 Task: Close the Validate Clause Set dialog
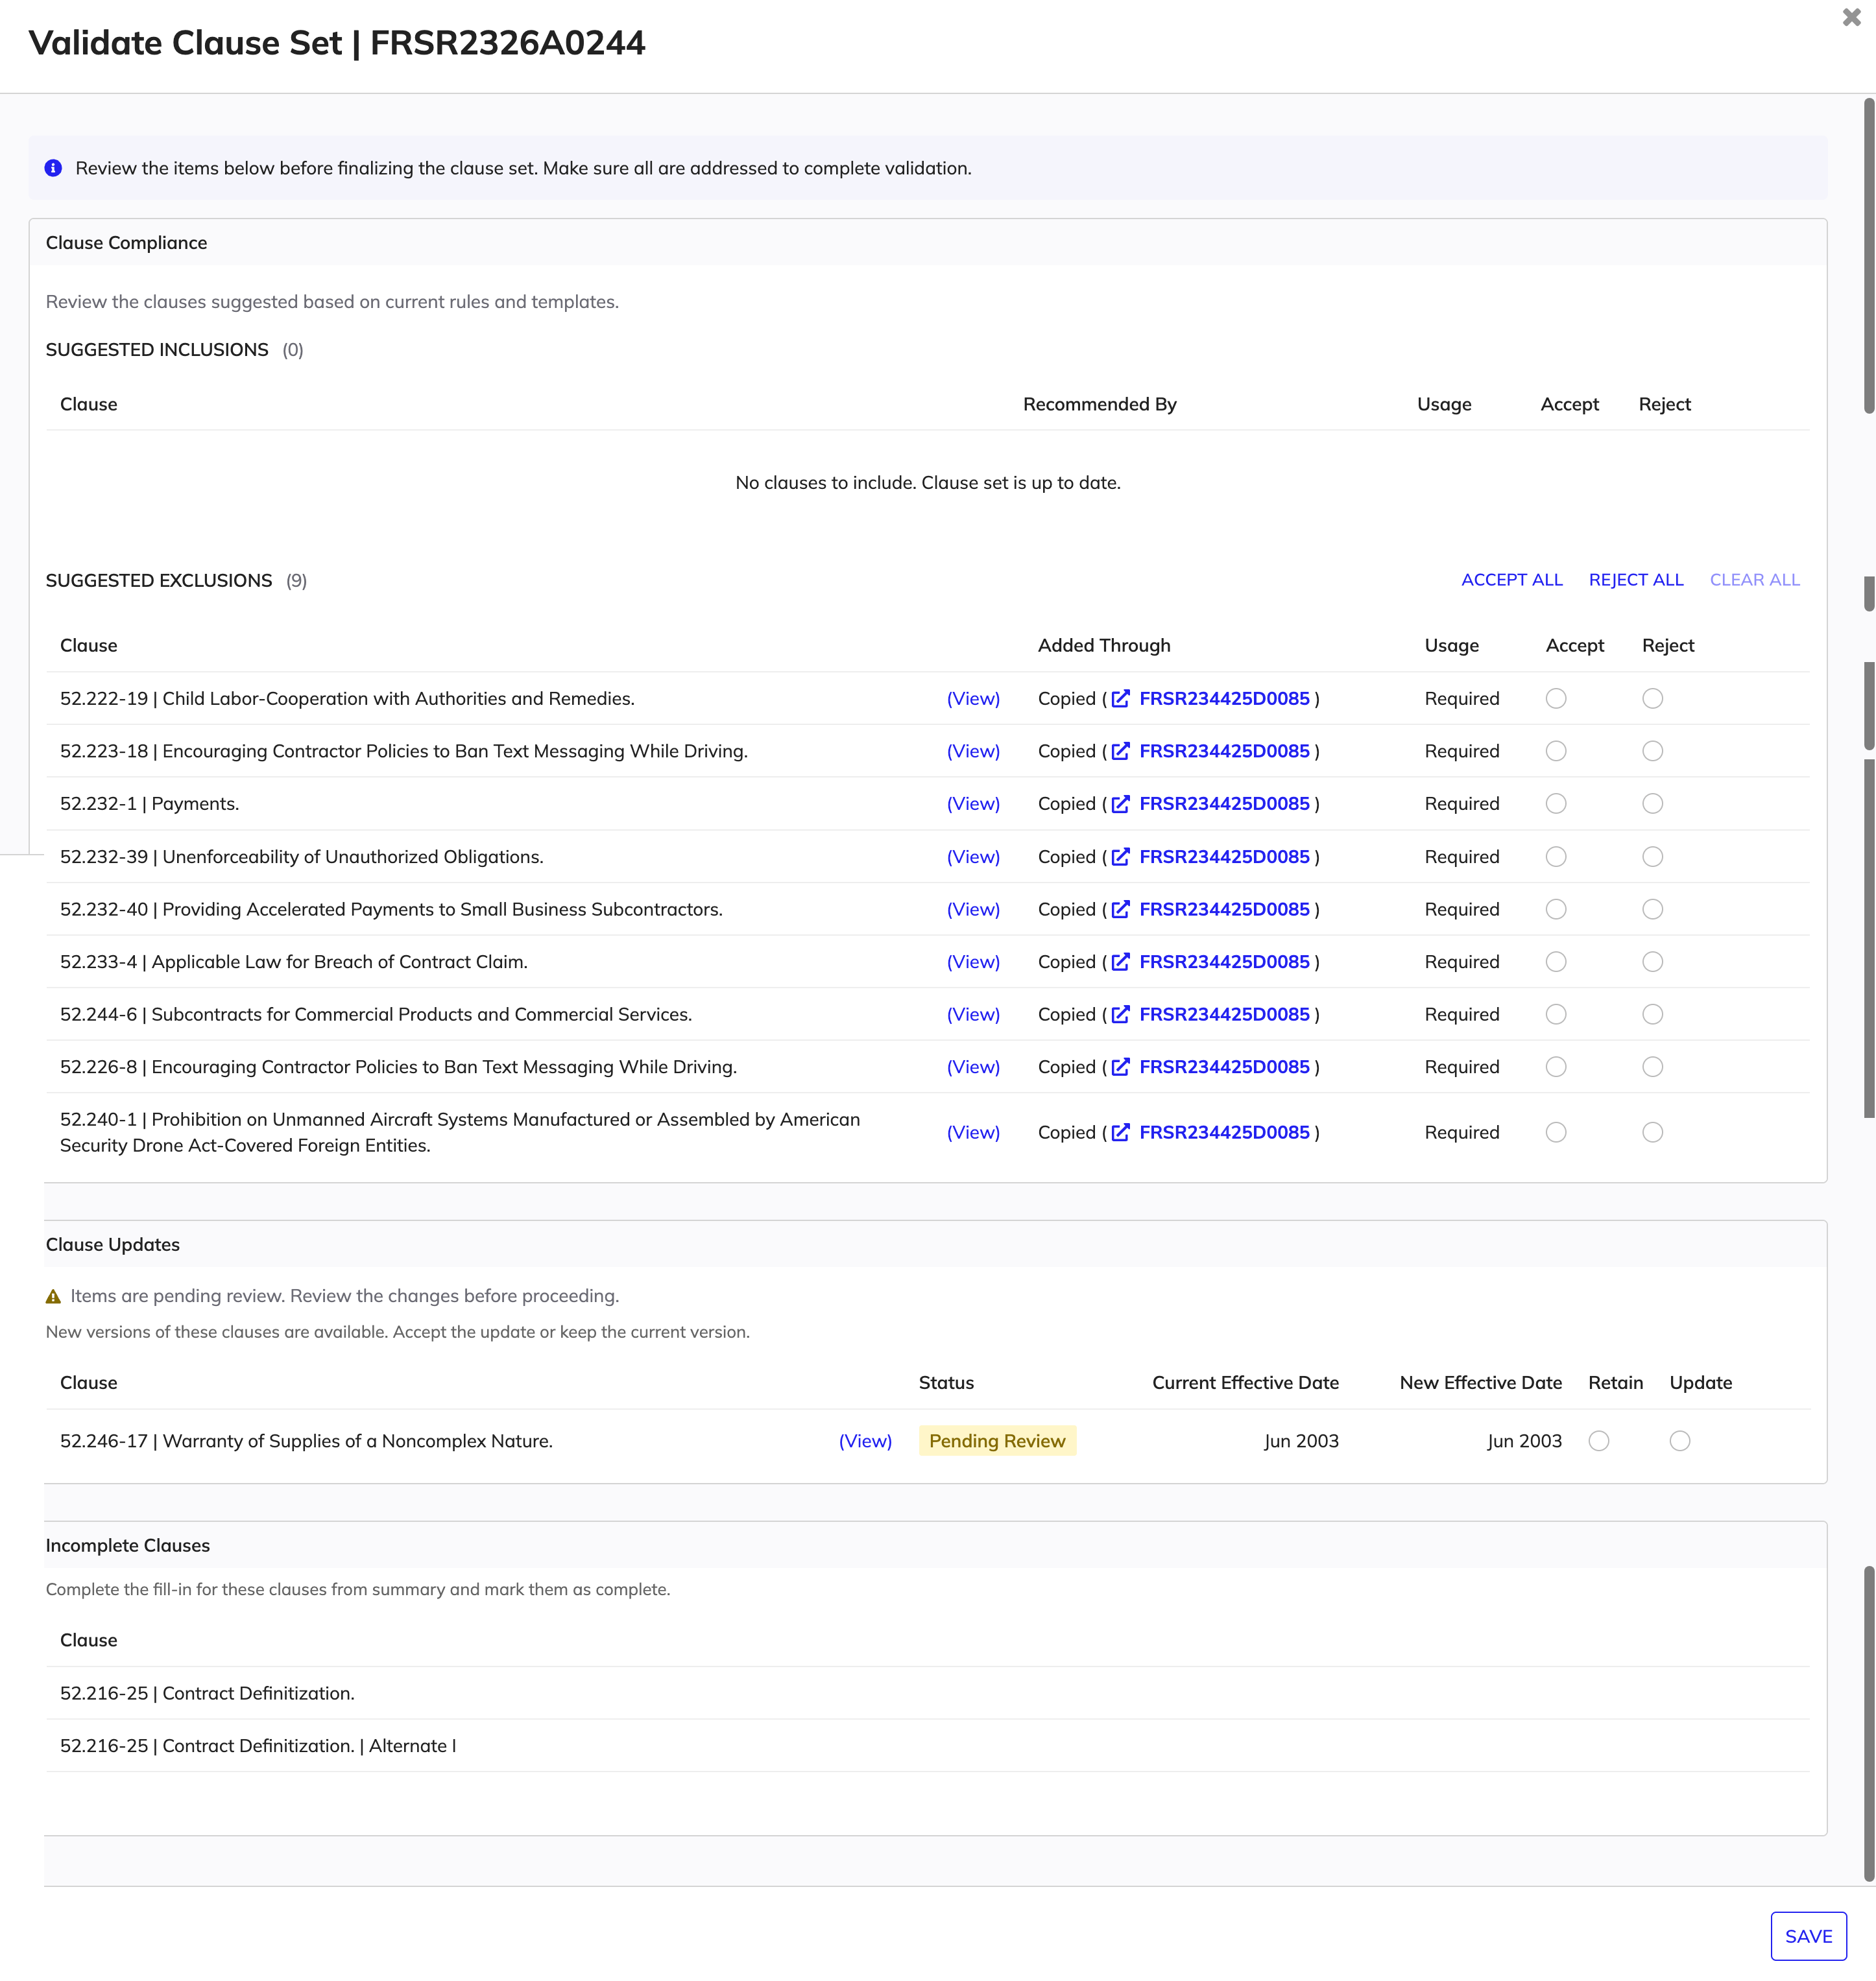[1851, 18]
